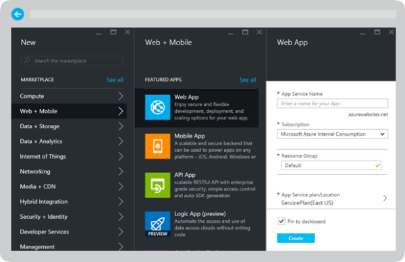
Task: Focus the App Service Name field
Action: tap(332, 103)
